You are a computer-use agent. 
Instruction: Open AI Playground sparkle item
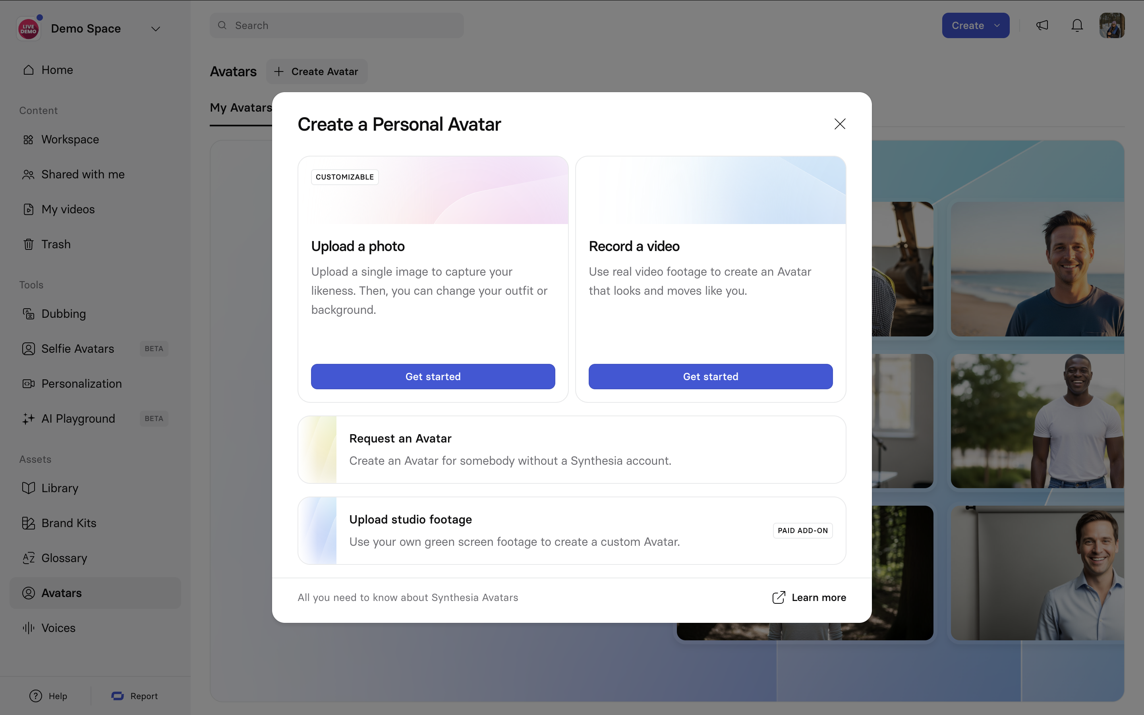[x=78, y=419]
